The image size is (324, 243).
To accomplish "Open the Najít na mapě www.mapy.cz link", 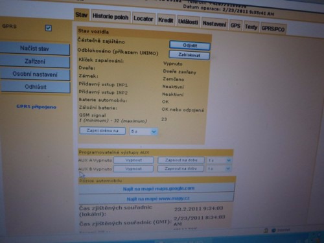I will coord(158,198).
